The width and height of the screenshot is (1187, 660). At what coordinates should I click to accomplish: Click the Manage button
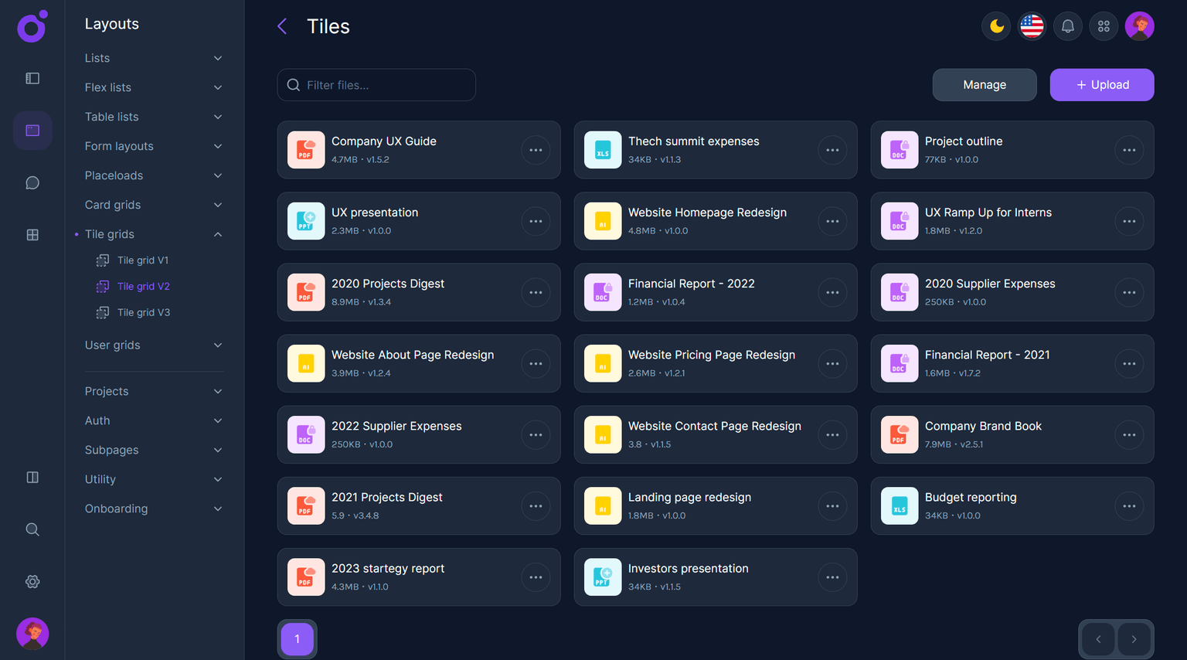[984, 85]
